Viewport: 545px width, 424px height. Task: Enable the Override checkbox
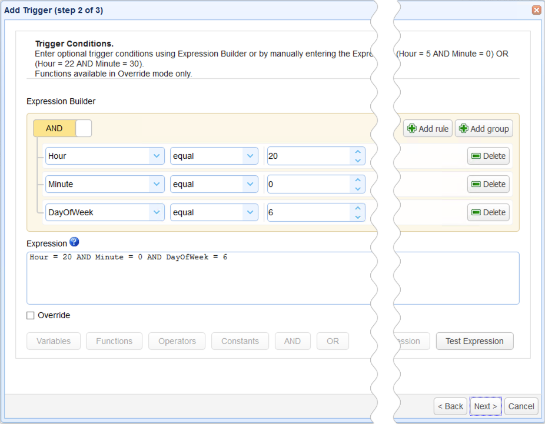click(31, 315)
